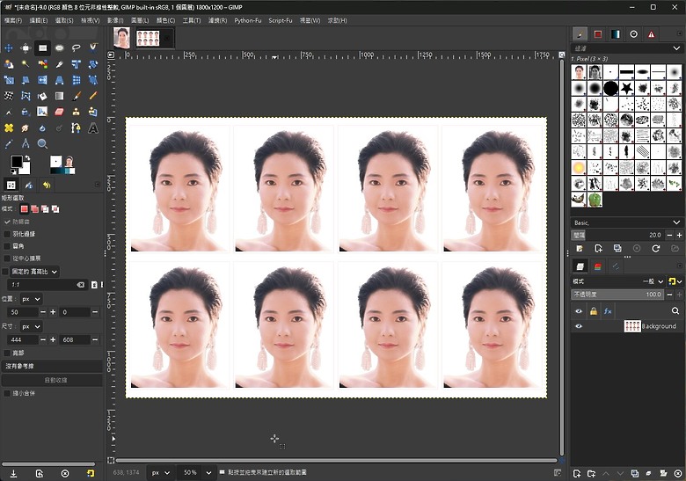Open the 50% zoom level dropdown

(195, 473)
